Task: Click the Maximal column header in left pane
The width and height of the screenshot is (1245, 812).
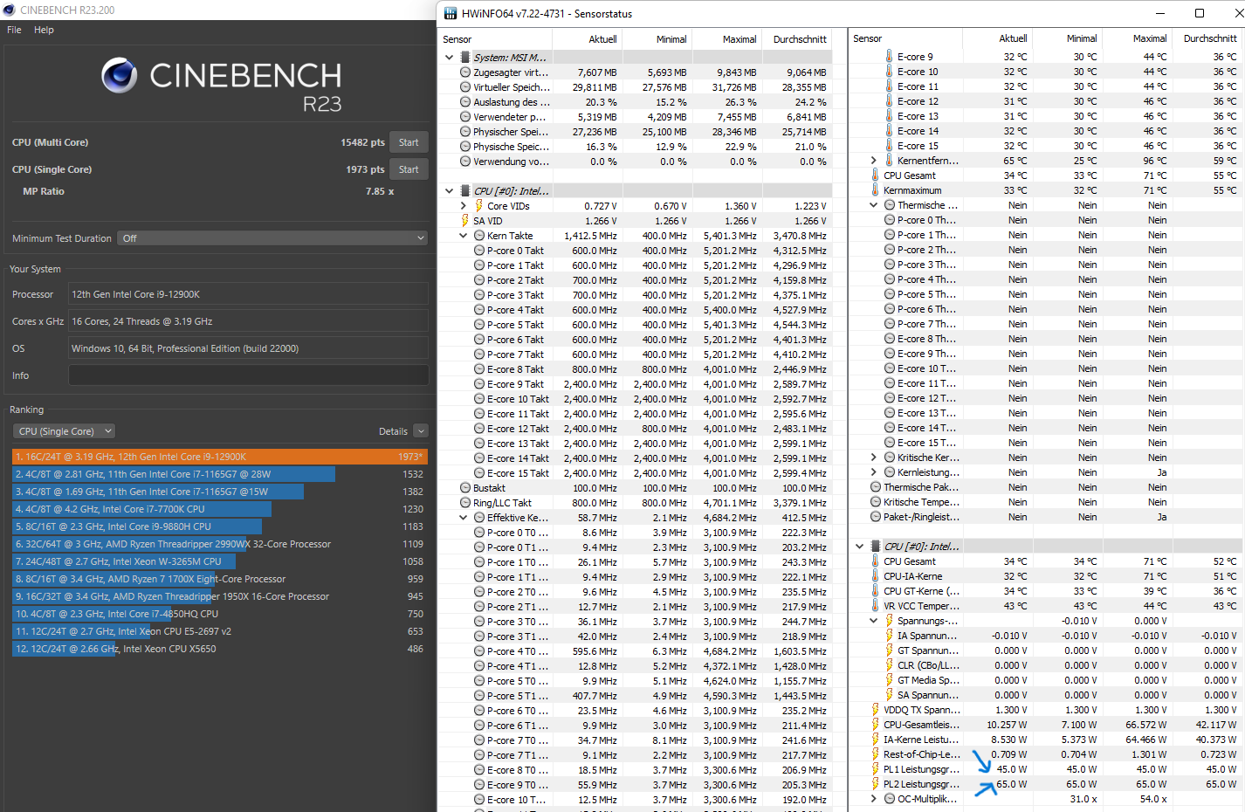Action: pyautogui.click(x=726, y=39)
